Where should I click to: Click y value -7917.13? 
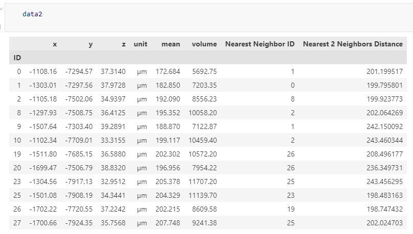click(x=79, y=181)
